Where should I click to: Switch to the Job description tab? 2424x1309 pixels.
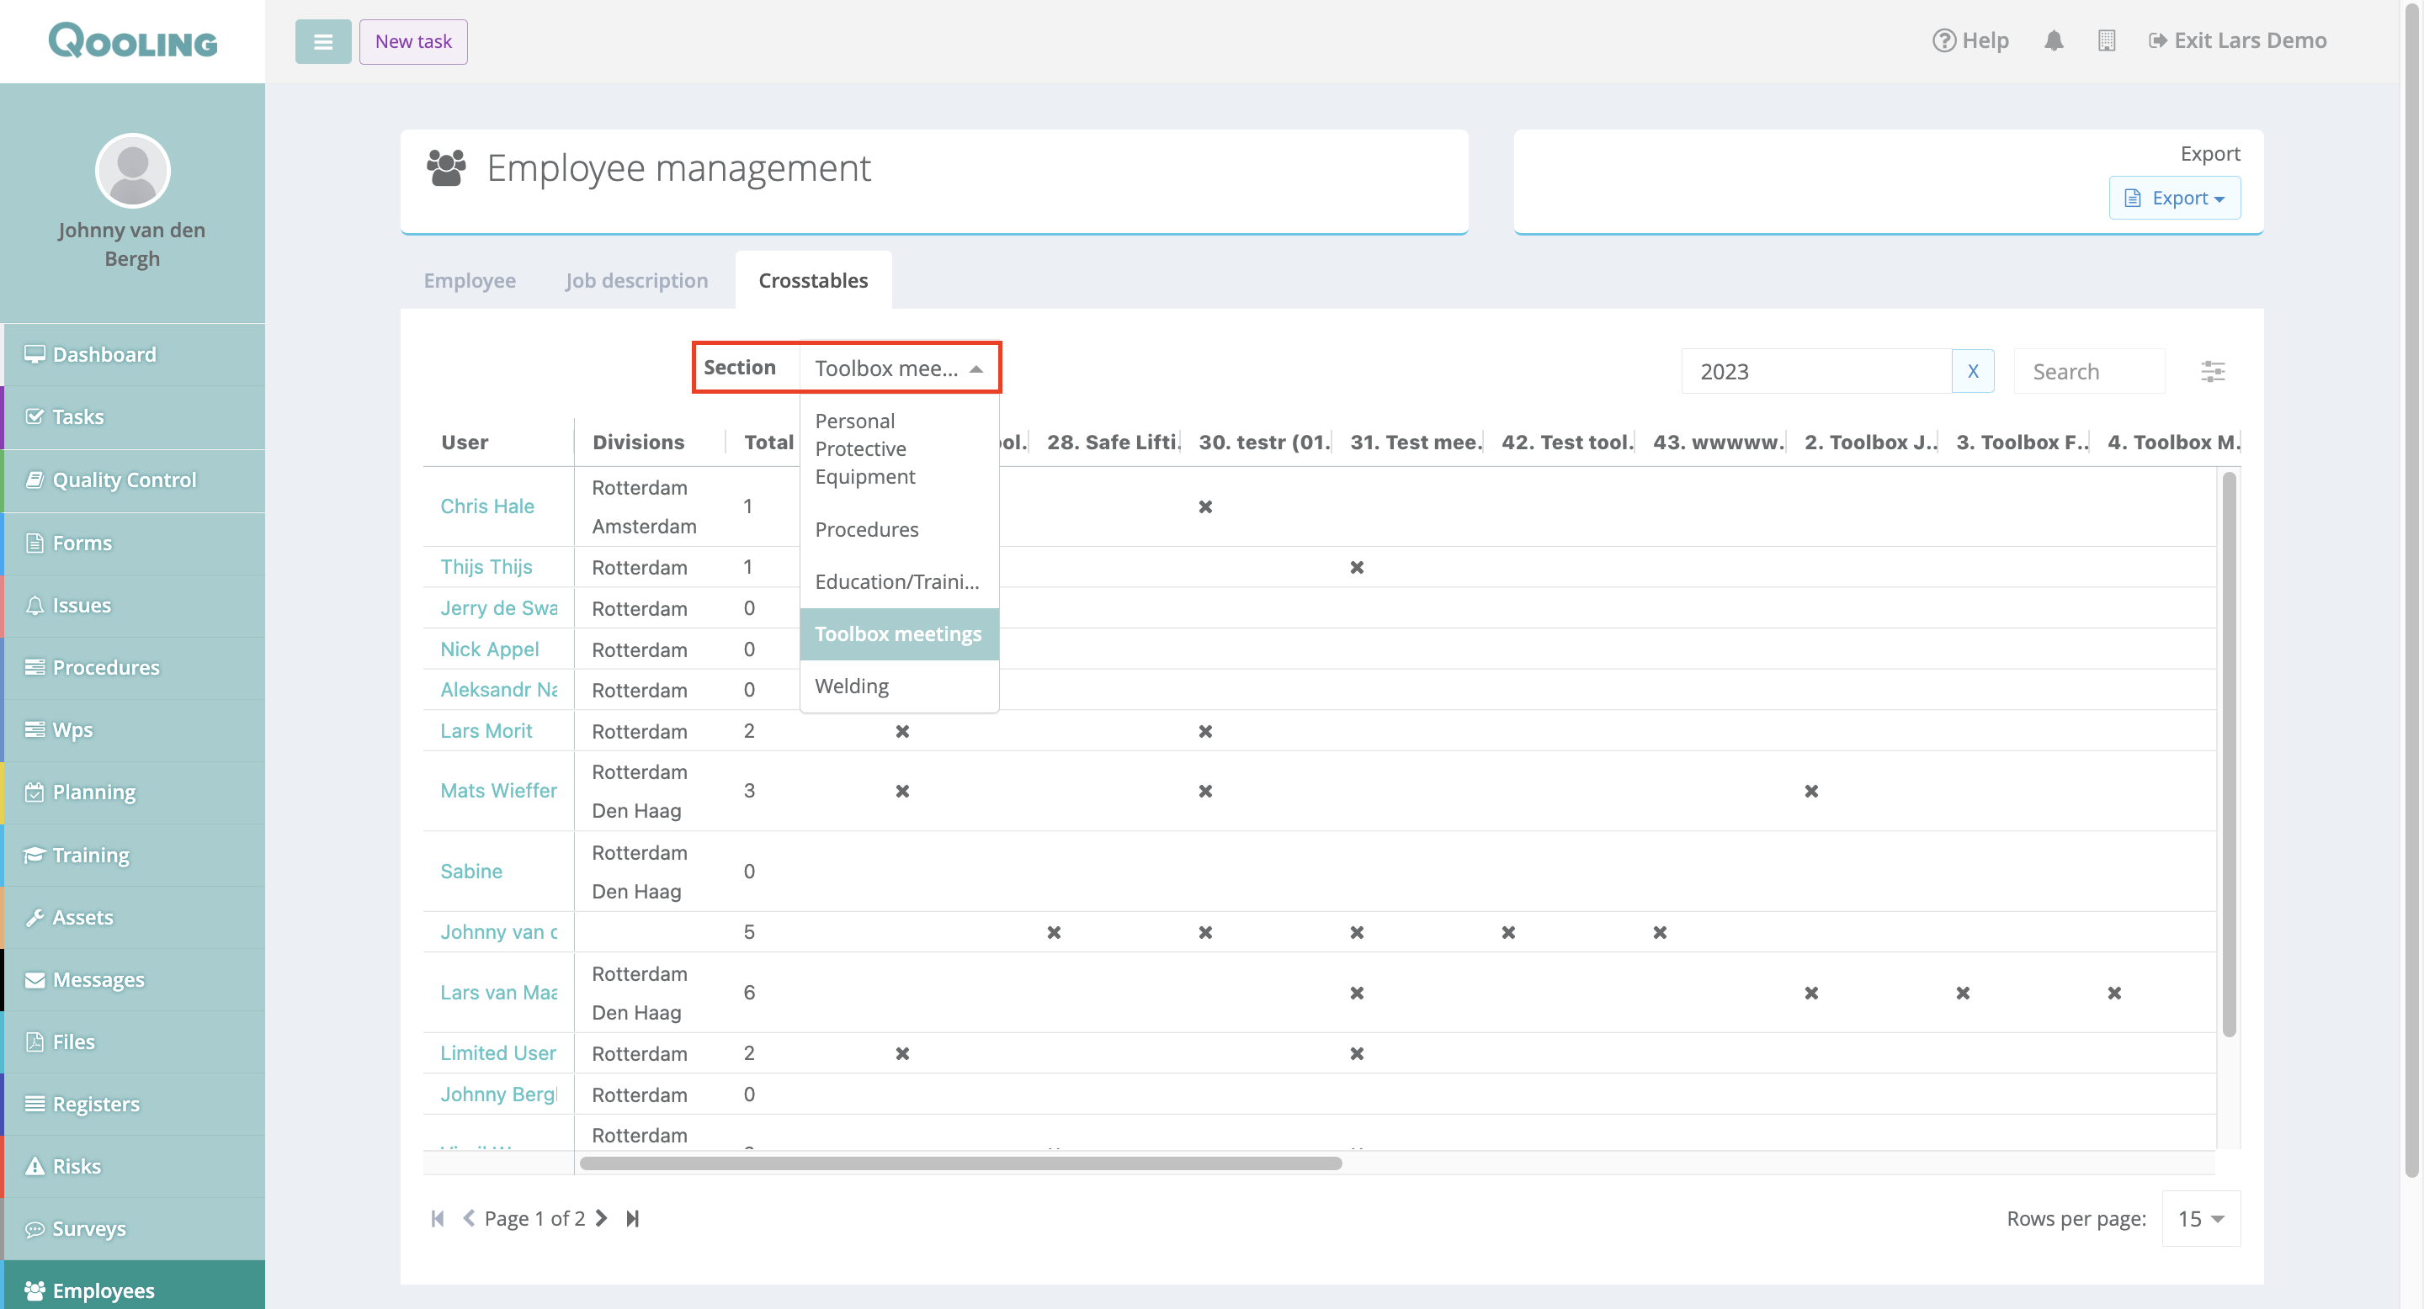[x=636, y=280]
